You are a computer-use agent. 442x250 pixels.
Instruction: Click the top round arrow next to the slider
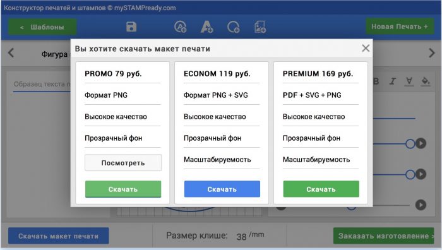(421, 143)
